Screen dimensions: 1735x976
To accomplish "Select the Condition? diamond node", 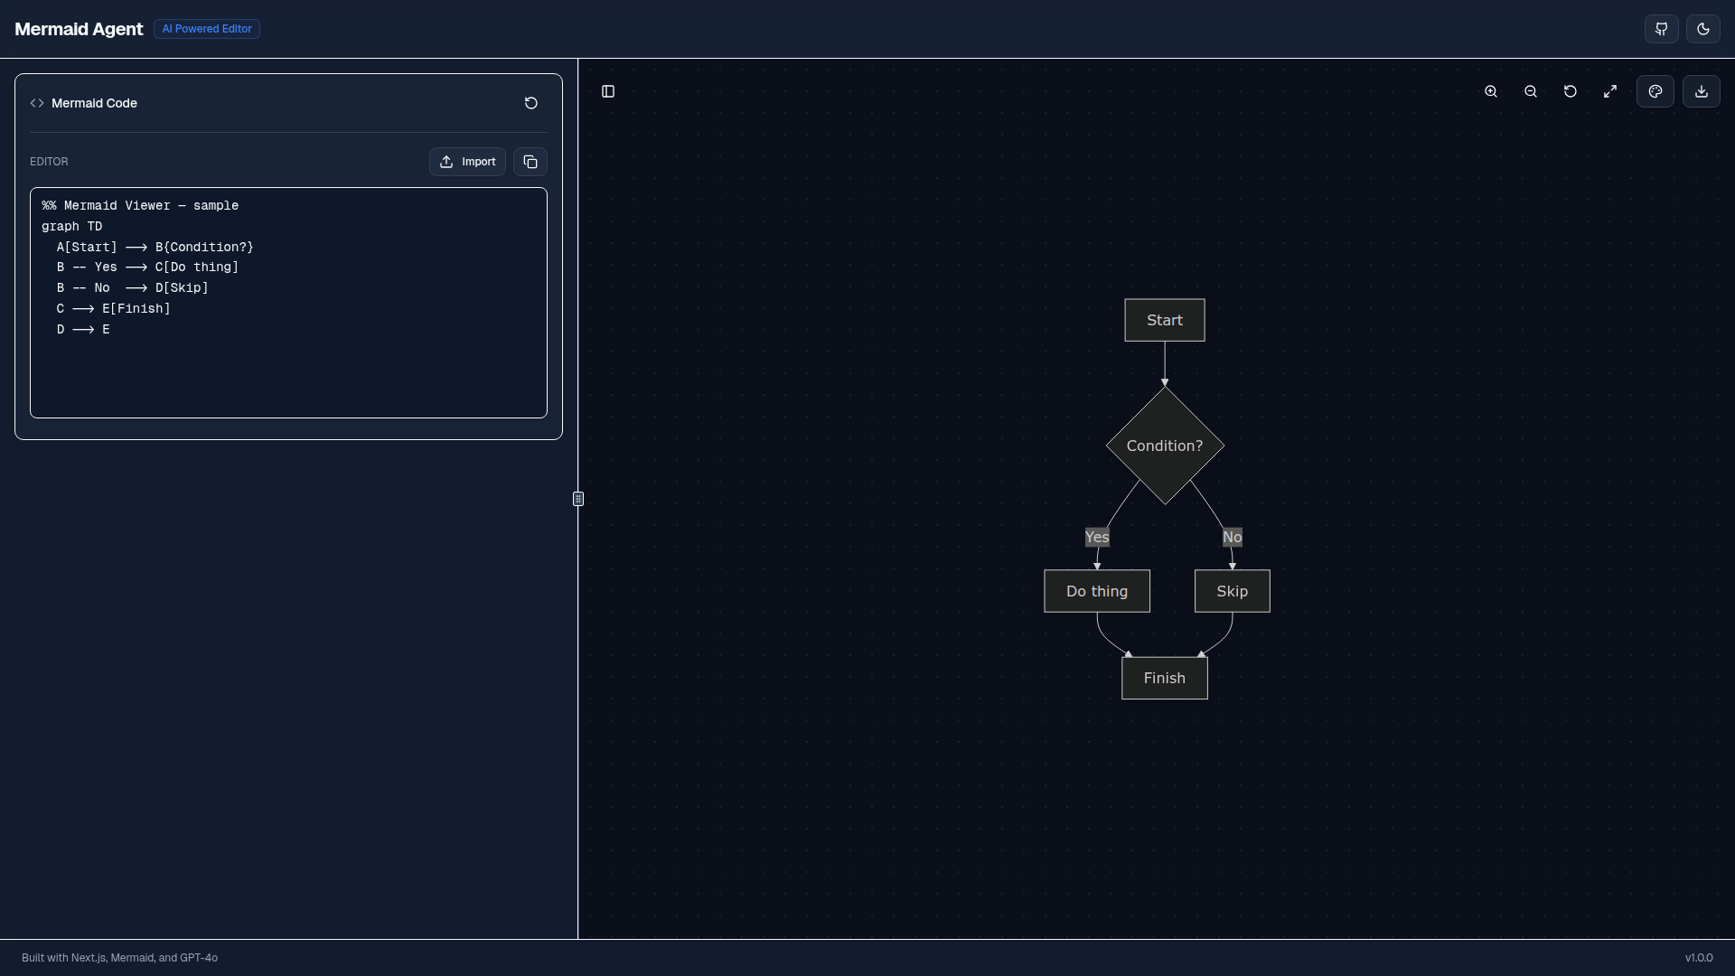I will coord(1165,446).
